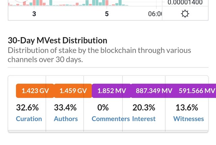216x145 pixels.
Task: Click the 0% commenters percentage
Action: (103, 108)
